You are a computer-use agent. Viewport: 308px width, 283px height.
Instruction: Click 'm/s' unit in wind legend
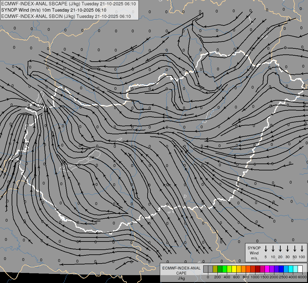254,258
